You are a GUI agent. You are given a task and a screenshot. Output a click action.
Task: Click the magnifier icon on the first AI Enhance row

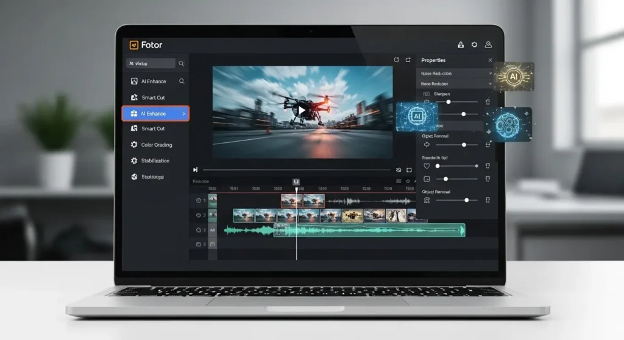tap(182, 81)
